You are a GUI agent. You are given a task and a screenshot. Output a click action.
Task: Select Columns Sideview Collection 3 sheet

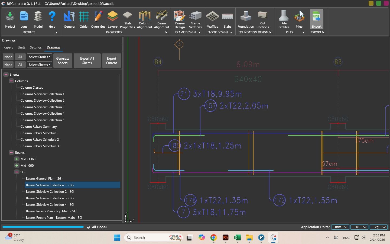[x=43, y=107]
